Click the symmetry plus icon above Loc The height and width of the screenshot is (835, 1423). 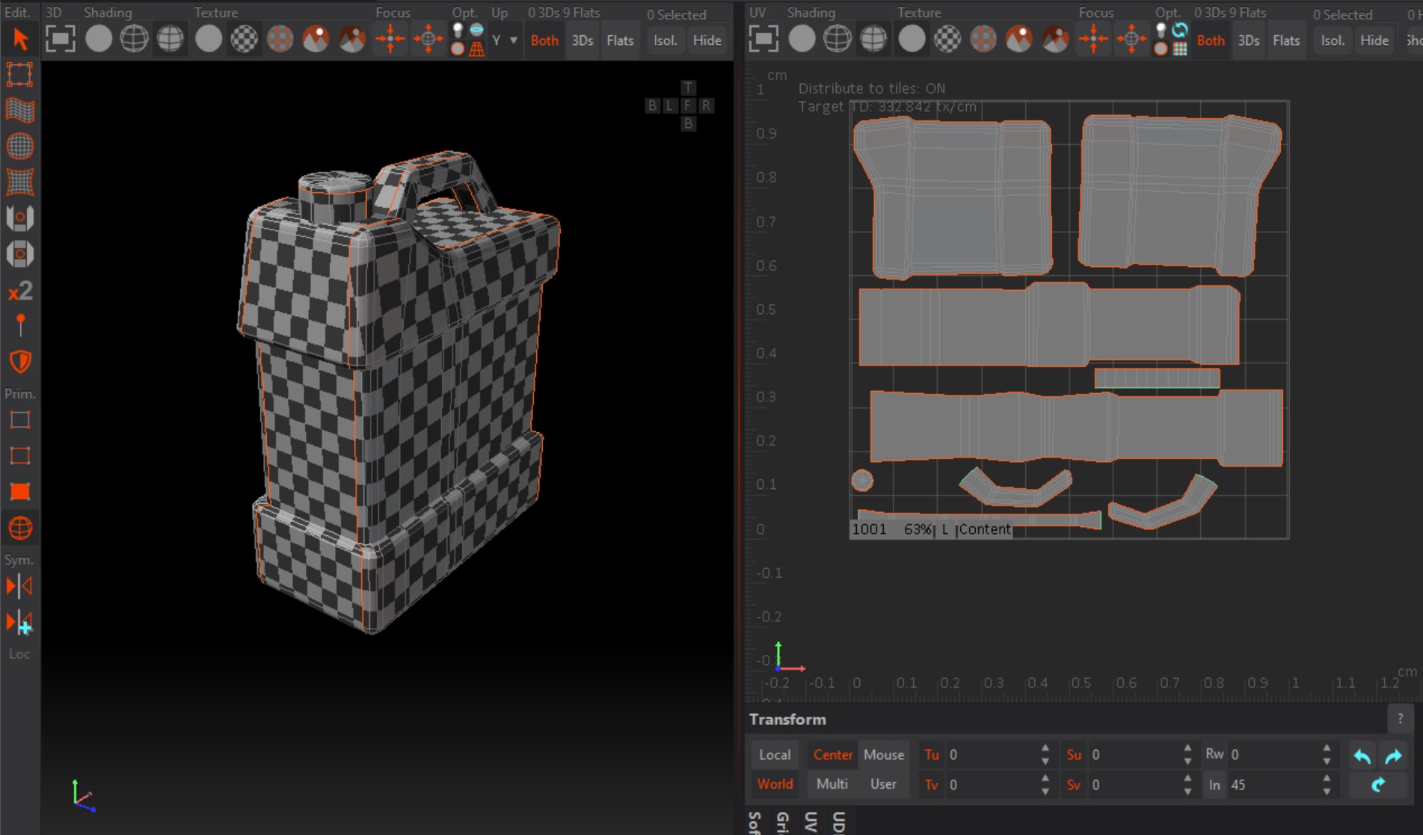point(20,623)
